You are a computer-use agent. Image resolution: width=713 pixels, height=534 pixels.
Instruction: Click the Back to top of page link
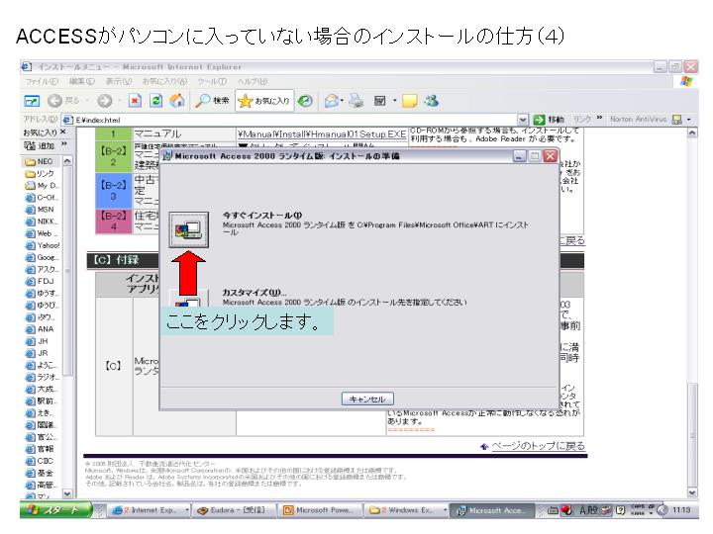pos(538,446)
